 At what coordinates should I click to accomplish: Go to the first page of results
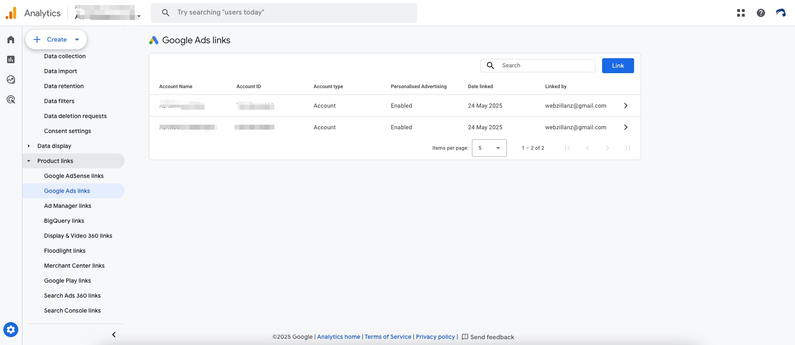(568, 148)
